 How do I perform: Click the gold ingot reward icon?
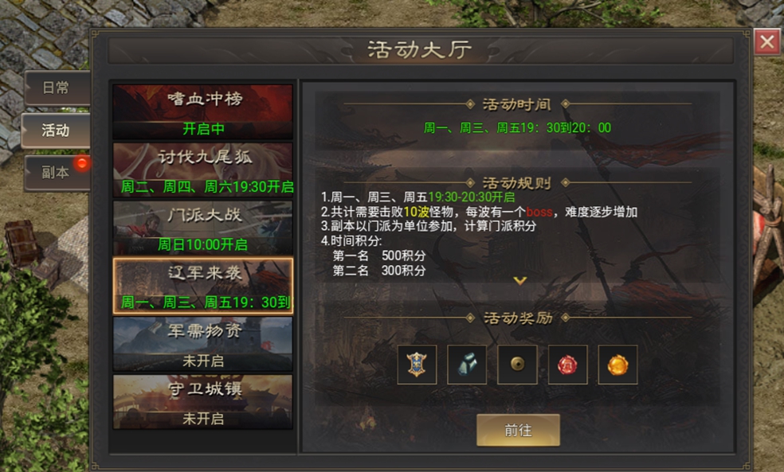(618, 365)
